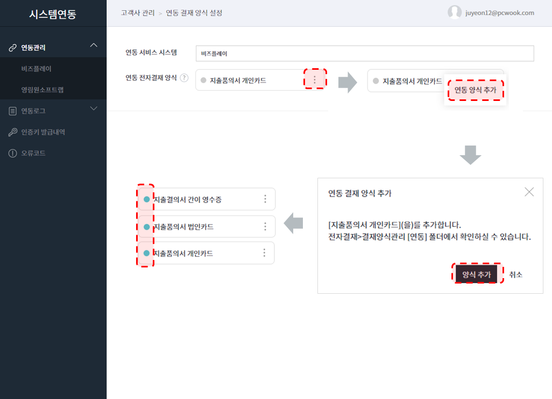Close the 연동 결재 양식 추가 dialog

coord(529,192)
